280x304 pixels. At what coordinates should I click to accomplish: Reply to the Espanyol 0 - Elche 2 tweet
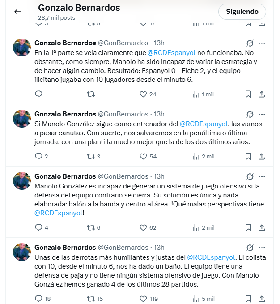[38, 94]
